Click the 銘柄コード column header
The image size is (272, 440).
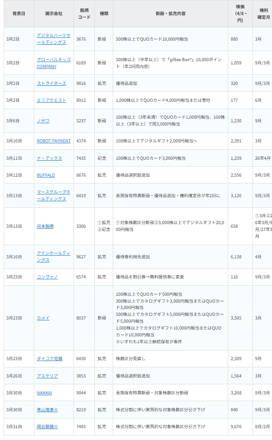(x=84, y=14)
